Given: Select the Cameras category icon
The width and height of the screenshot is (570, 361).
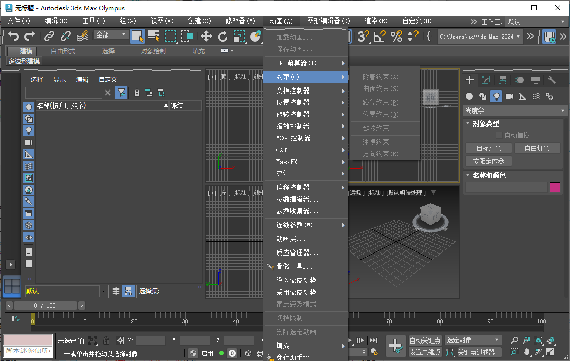Looking at the screenshot, I should pos(509,96).
